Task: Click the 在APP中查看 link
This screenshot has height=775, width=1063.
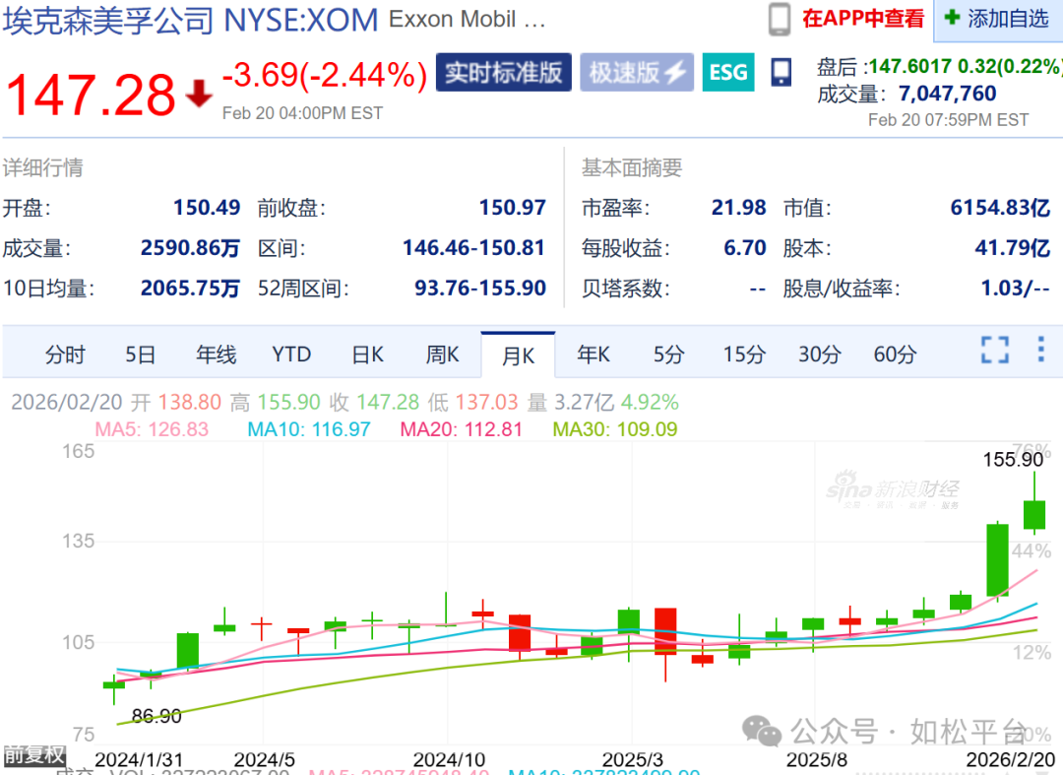Action: coord(863,19)
